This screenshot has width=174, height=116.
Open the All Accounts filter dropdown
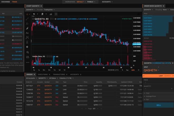coord(31,78)
